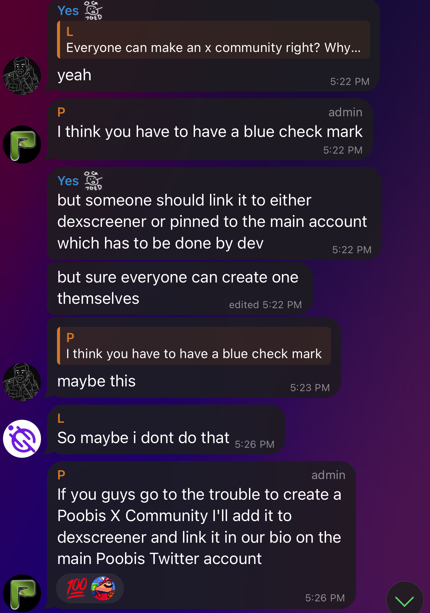The height and width of the screenshot is (613, 430).
Task: Tap the admin label on the Poobis X Community message
Action: pos(328,475)
